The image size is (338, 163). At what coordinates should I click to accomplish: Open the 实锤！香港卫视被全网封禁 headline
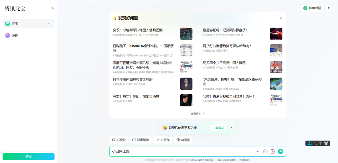click(228, 96)
